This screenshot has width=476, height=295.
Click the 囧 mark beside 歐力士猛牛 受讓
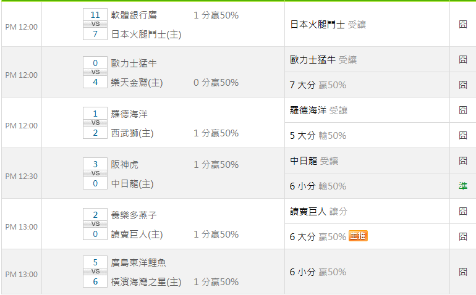pyautogui.click(x=462, y=60)
